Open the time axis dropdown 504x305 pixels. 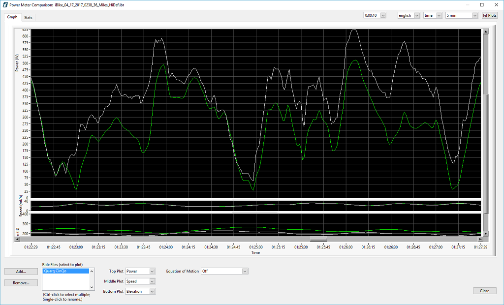432,15
